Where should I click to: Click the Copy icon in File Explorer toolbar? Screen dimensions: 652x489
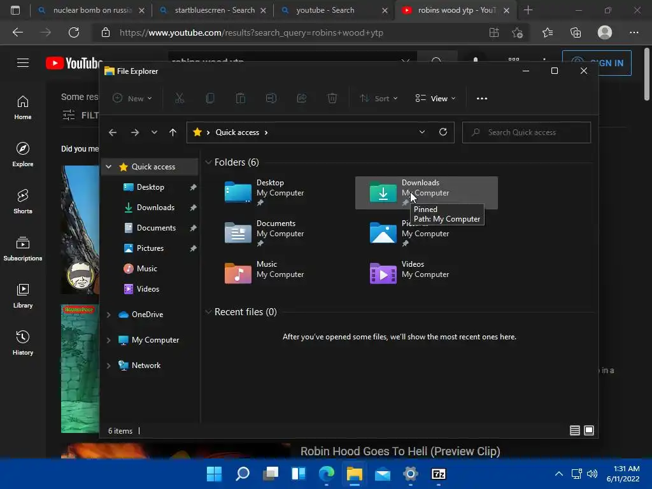[x=210, y=98]
